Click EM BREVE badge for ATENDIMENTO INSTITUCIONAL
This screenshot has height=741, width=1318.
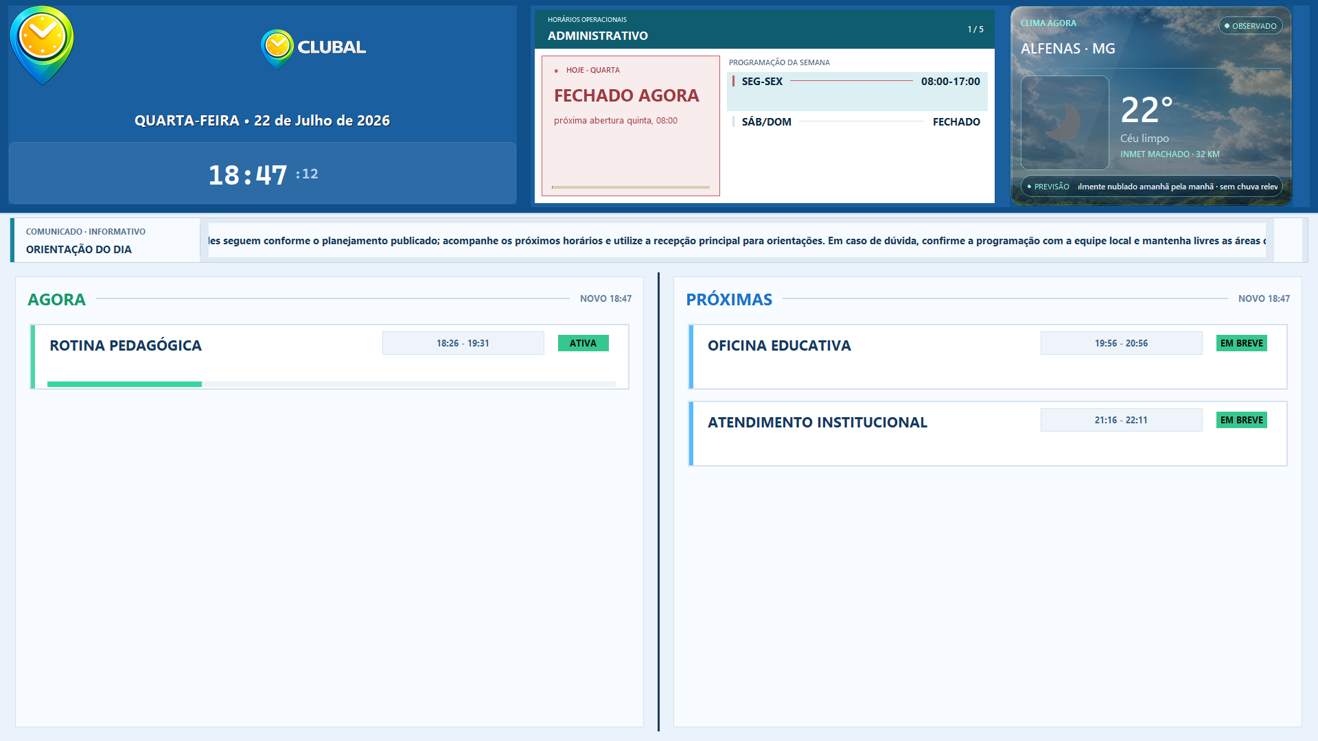[x=1242, y=421]
